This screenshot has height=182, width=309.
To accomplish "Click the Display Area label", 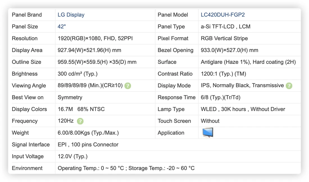I will click(27, 50).
